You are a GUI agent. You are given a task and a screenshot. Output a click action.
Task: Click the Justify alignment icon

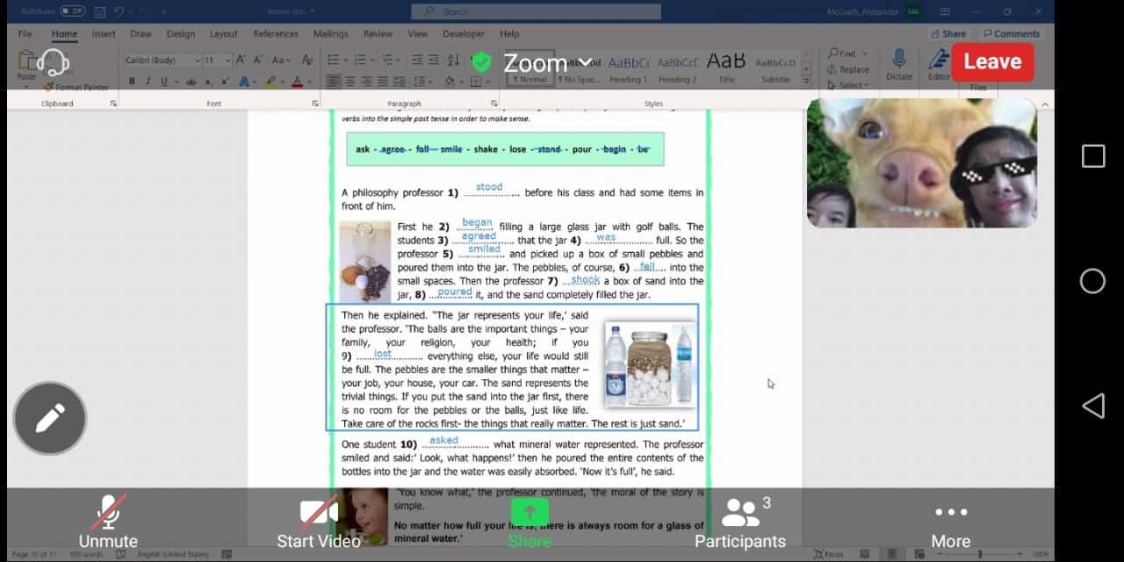pyautogui.click(x=384, y=81)
